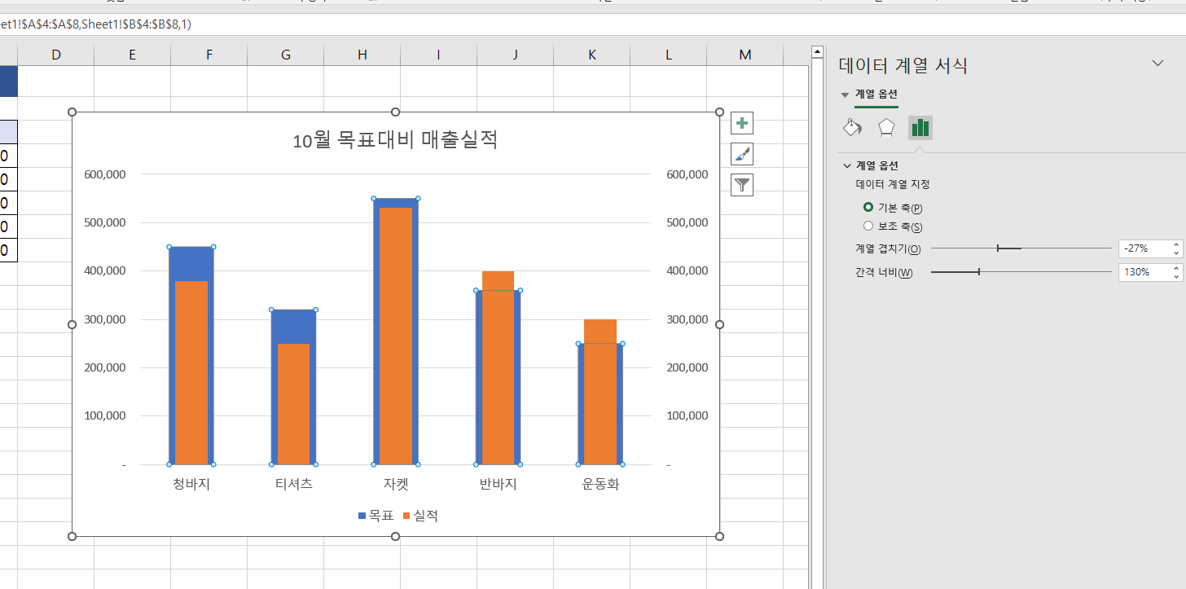1186x589 pixels.
Task: Select column I header
Action: click(x=439, y=55)
